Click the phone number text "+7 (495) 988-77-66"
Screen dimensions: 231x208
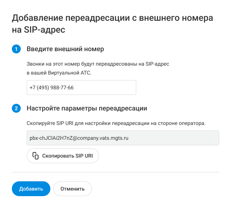(51, 88)
